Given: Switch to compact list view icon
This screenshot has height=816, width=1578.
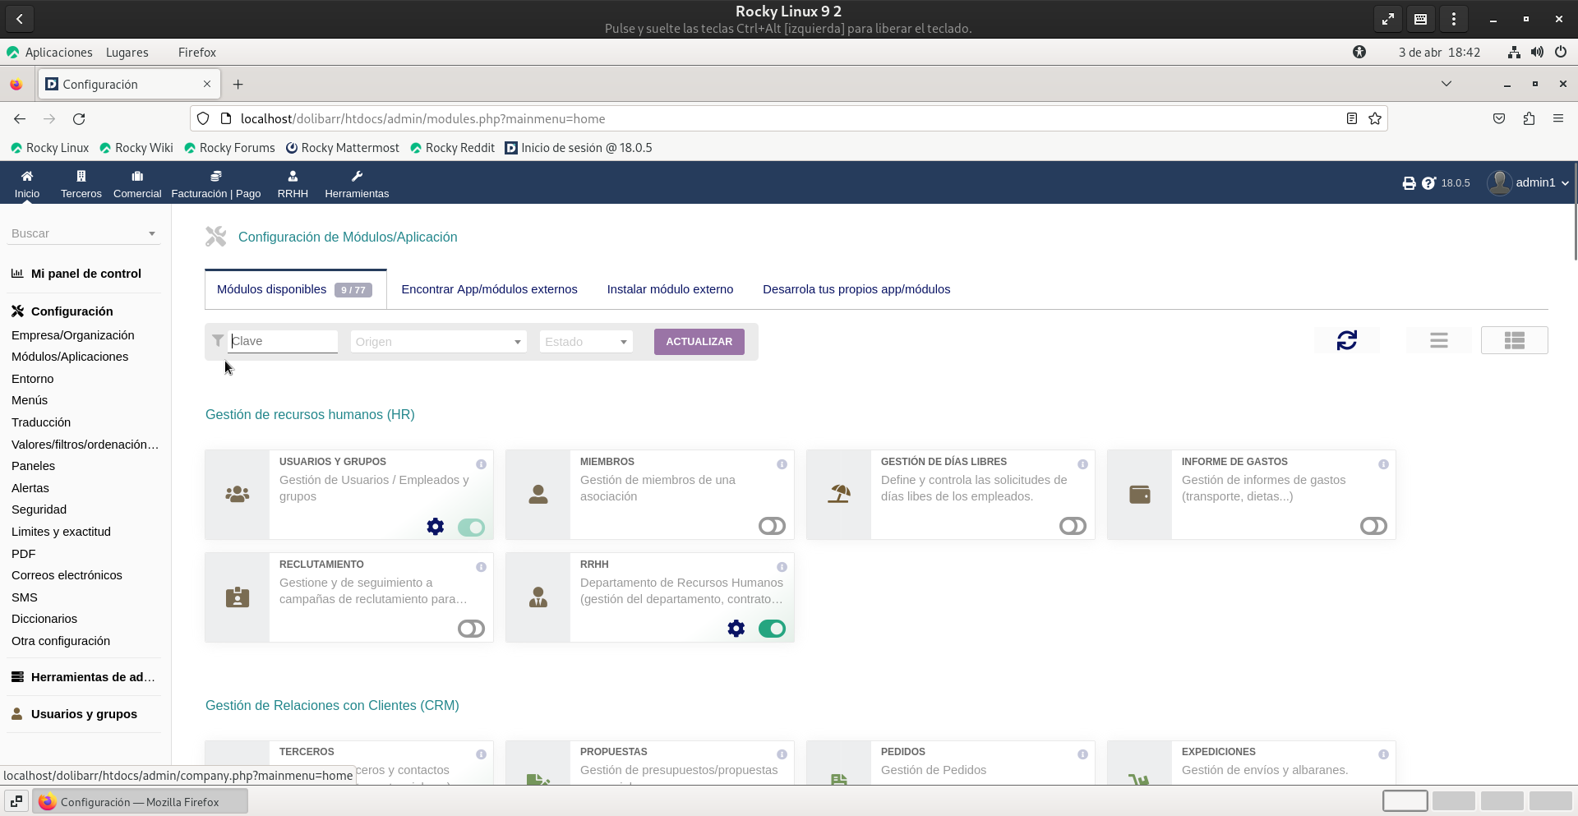Looking at the screenshot, I should click(1438, 340).
